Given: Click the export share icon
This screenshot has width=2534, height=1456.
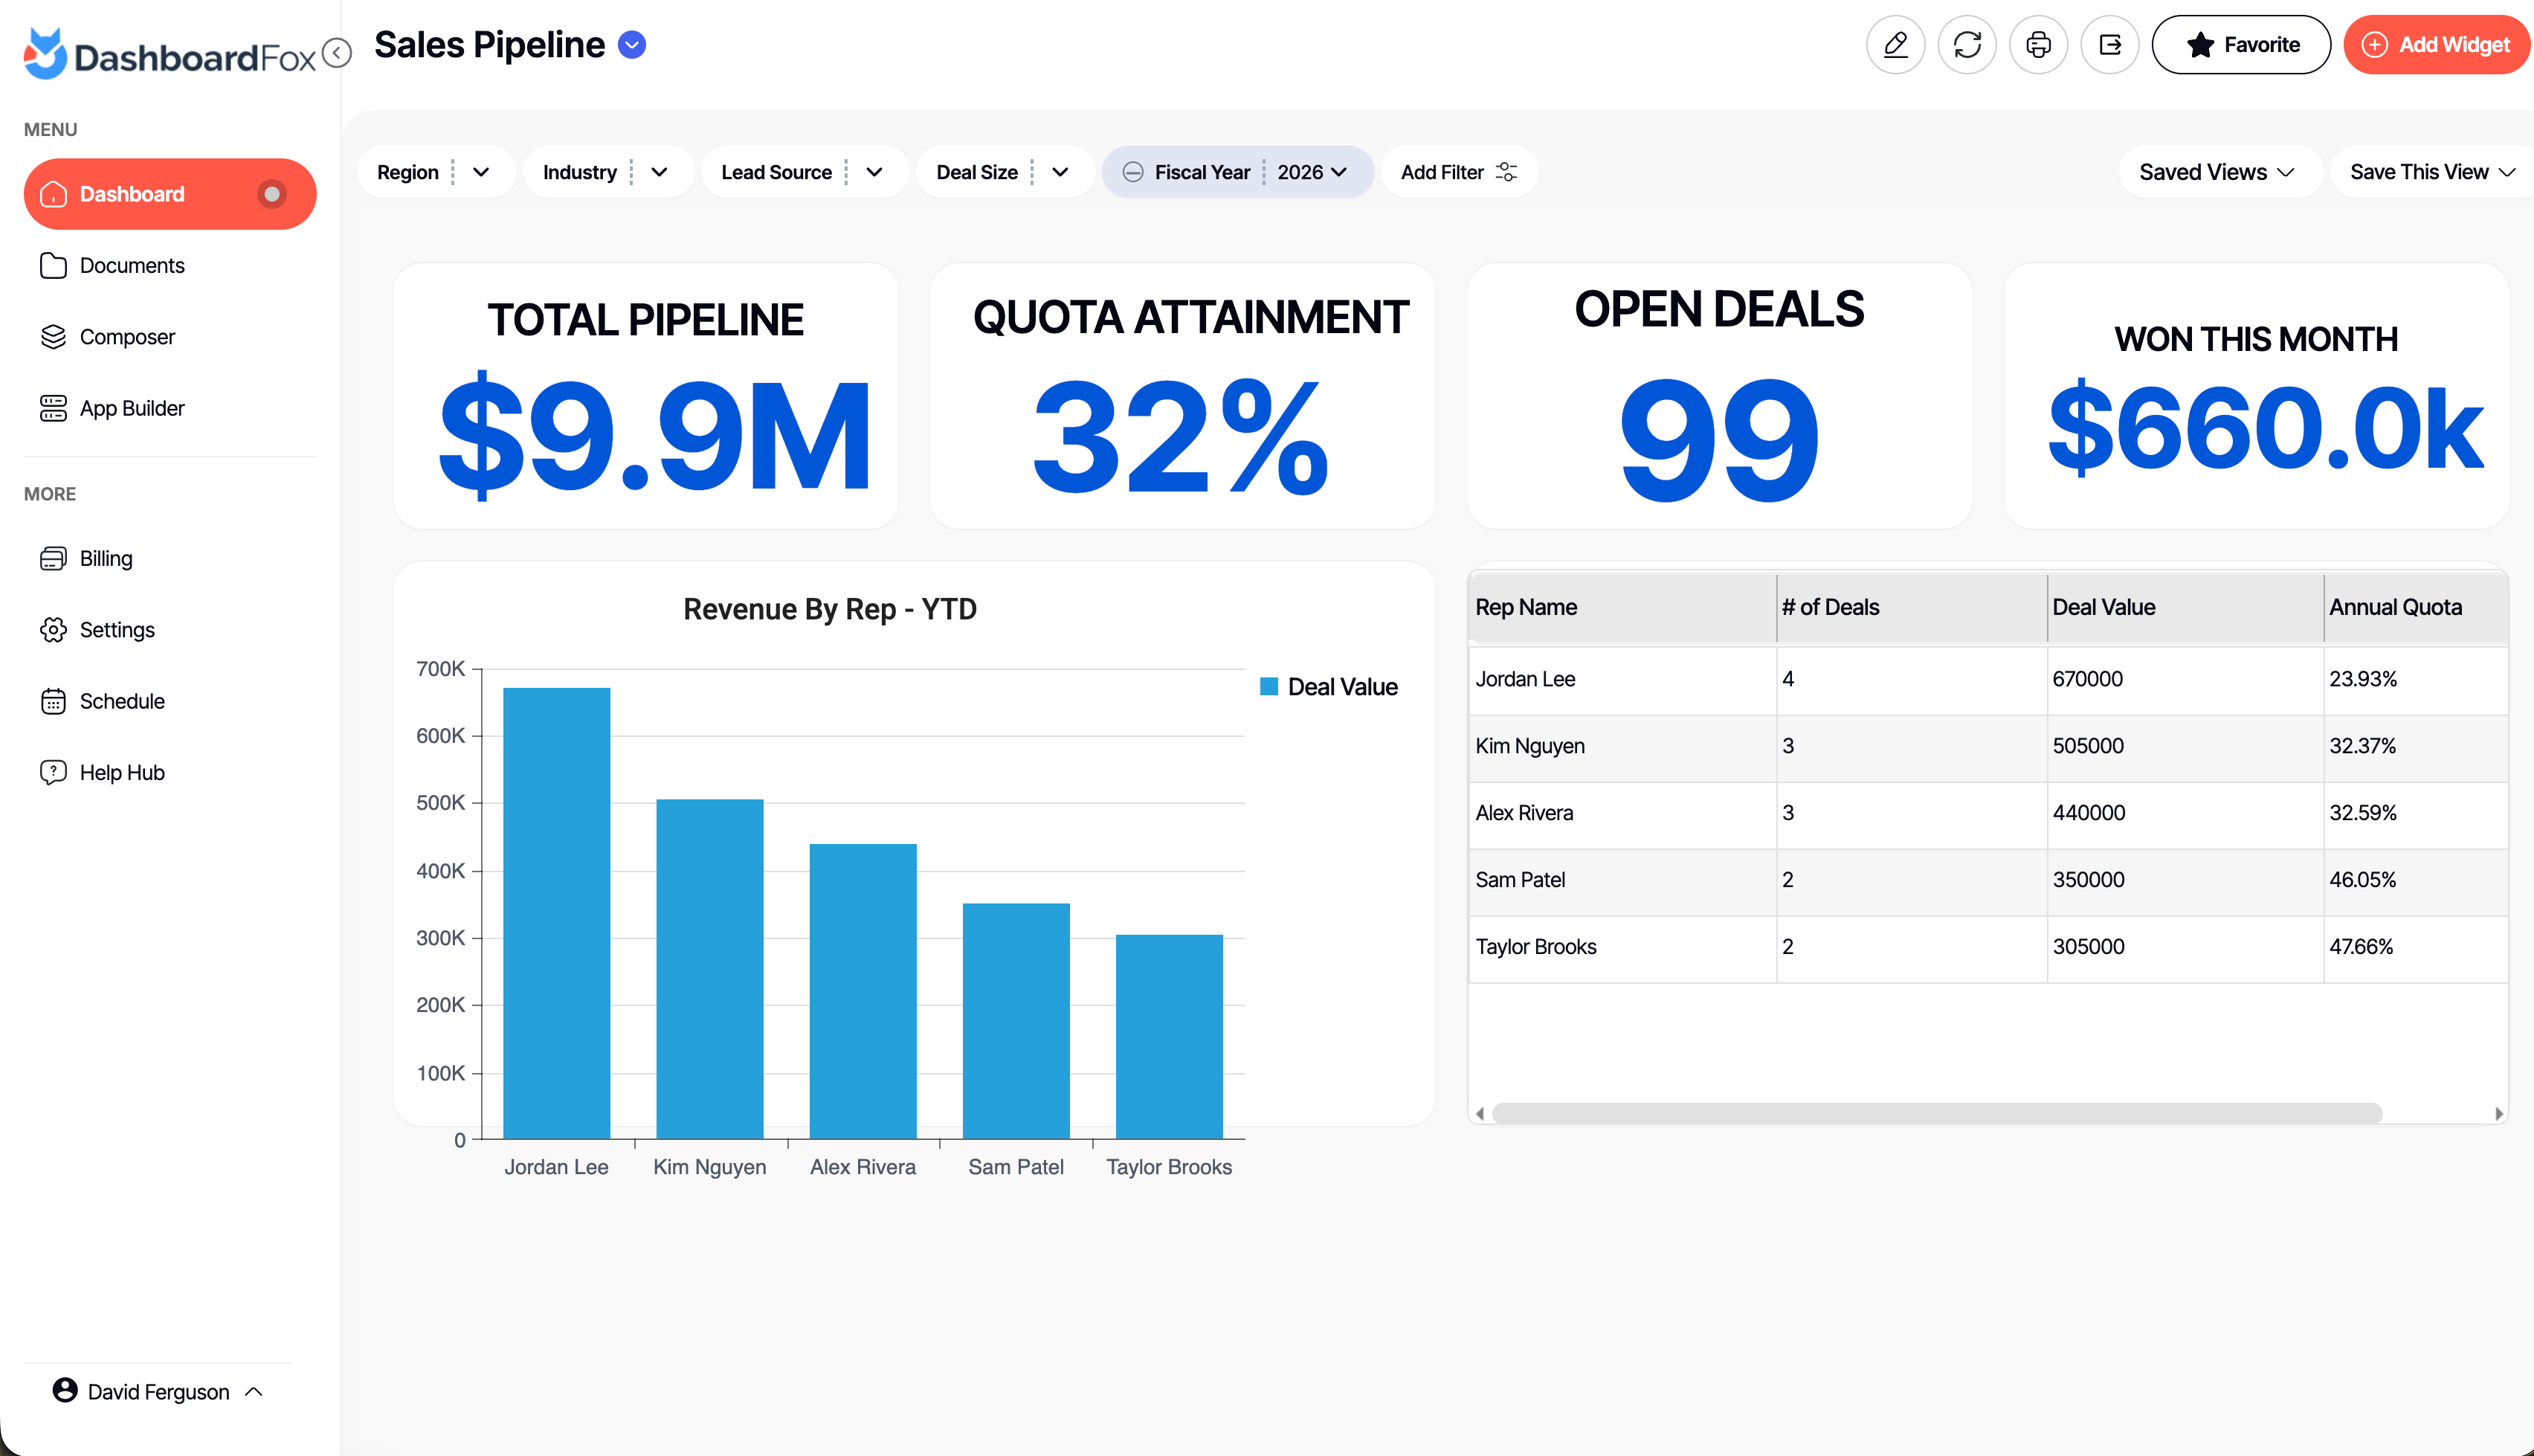Looking at the screenshot, I should click(x=2109, y=45).
